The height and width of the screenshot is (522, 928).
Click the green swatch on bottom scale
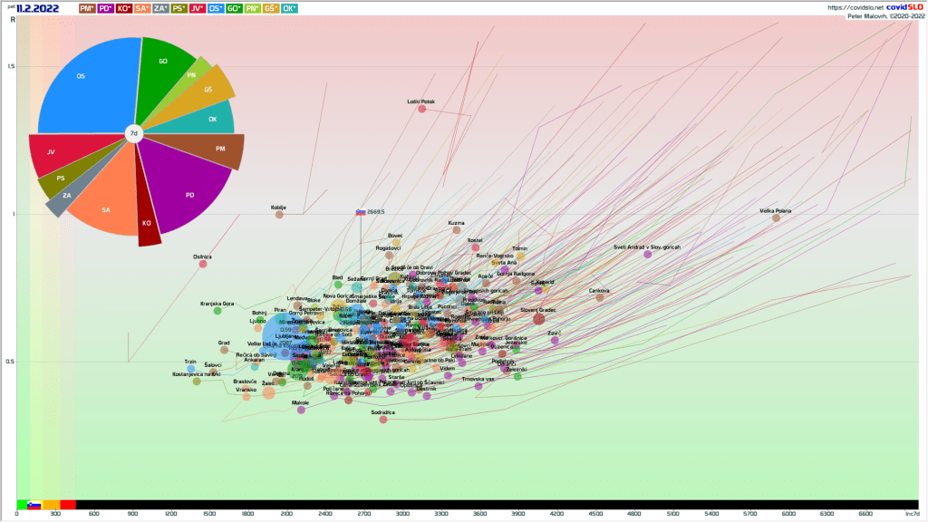(x=22, y=505)
